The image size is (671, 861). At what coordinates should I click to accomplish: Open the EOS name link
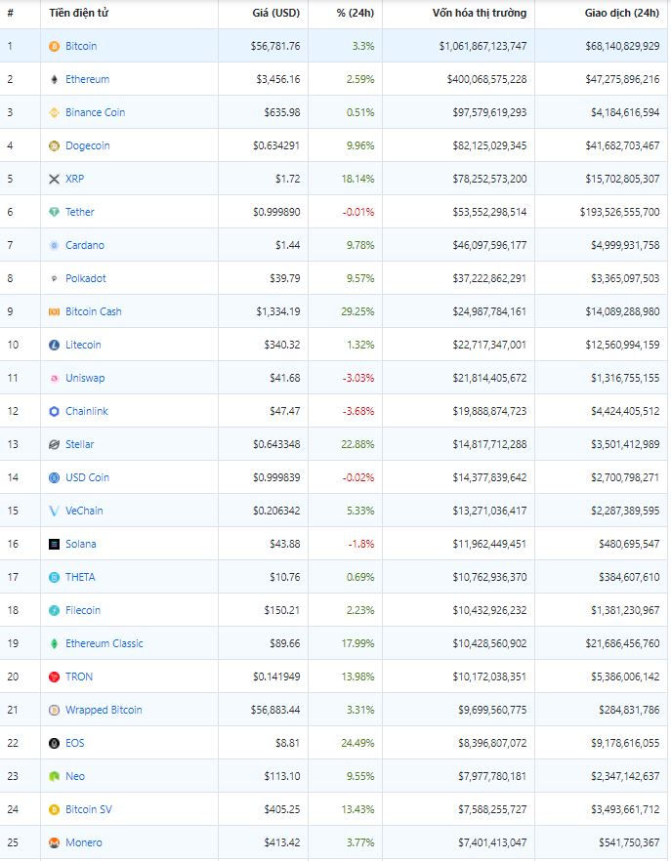[x=75, y=744]
